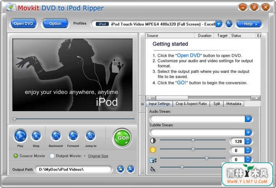The height and width of the screenshot is (188, 276).
Task: Select the Source Movie radio option
Action: 16,156
